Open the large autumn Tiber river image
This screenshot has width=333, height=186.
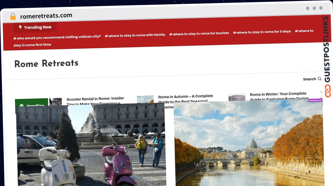249,143
